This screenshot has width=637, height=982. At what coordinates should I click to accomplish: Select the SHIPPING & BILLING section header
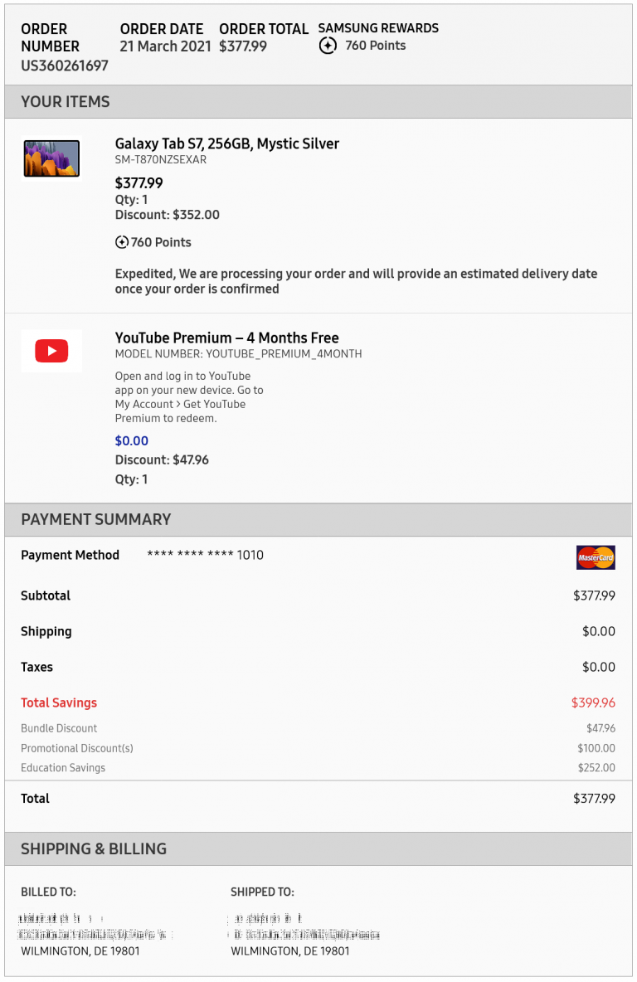click(x=318, y=849)
